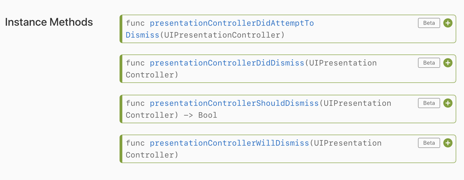Open the presentationControllerDidAttemptTo method link
464x180 pixels.
click(x=231, y=23)
